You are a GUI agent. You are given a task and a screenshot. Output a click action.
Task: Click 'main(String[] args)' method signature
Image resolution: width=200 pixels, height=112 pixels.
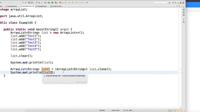pos(52,29)
